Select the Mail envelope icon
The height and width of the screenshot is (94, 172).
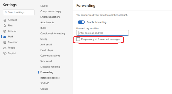pyautogui.click(x=5, y=37)
